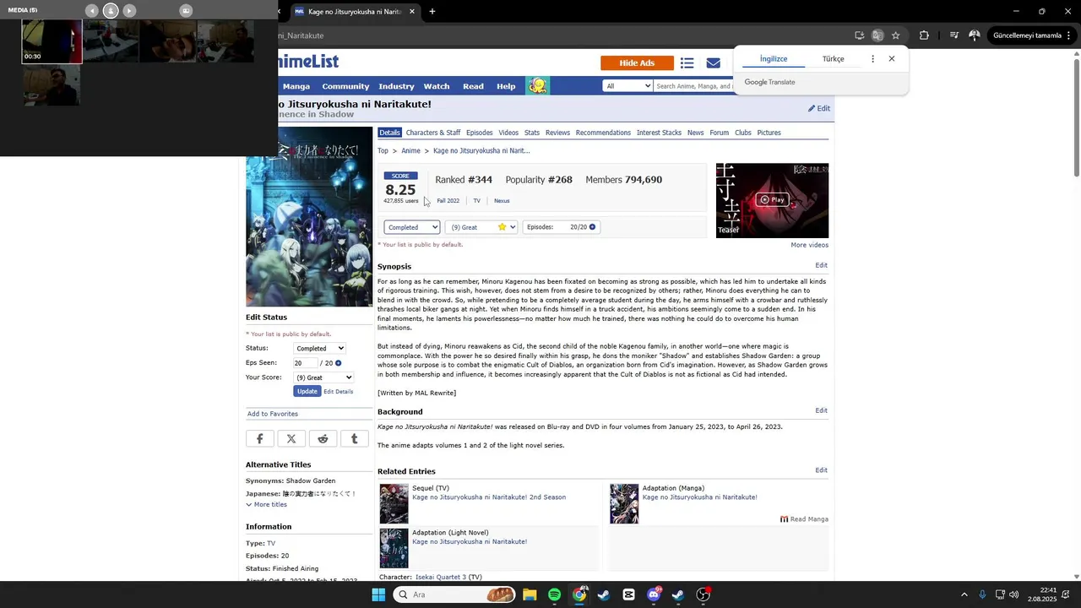Open the 00:30 video thumbnail

point(52,41)
